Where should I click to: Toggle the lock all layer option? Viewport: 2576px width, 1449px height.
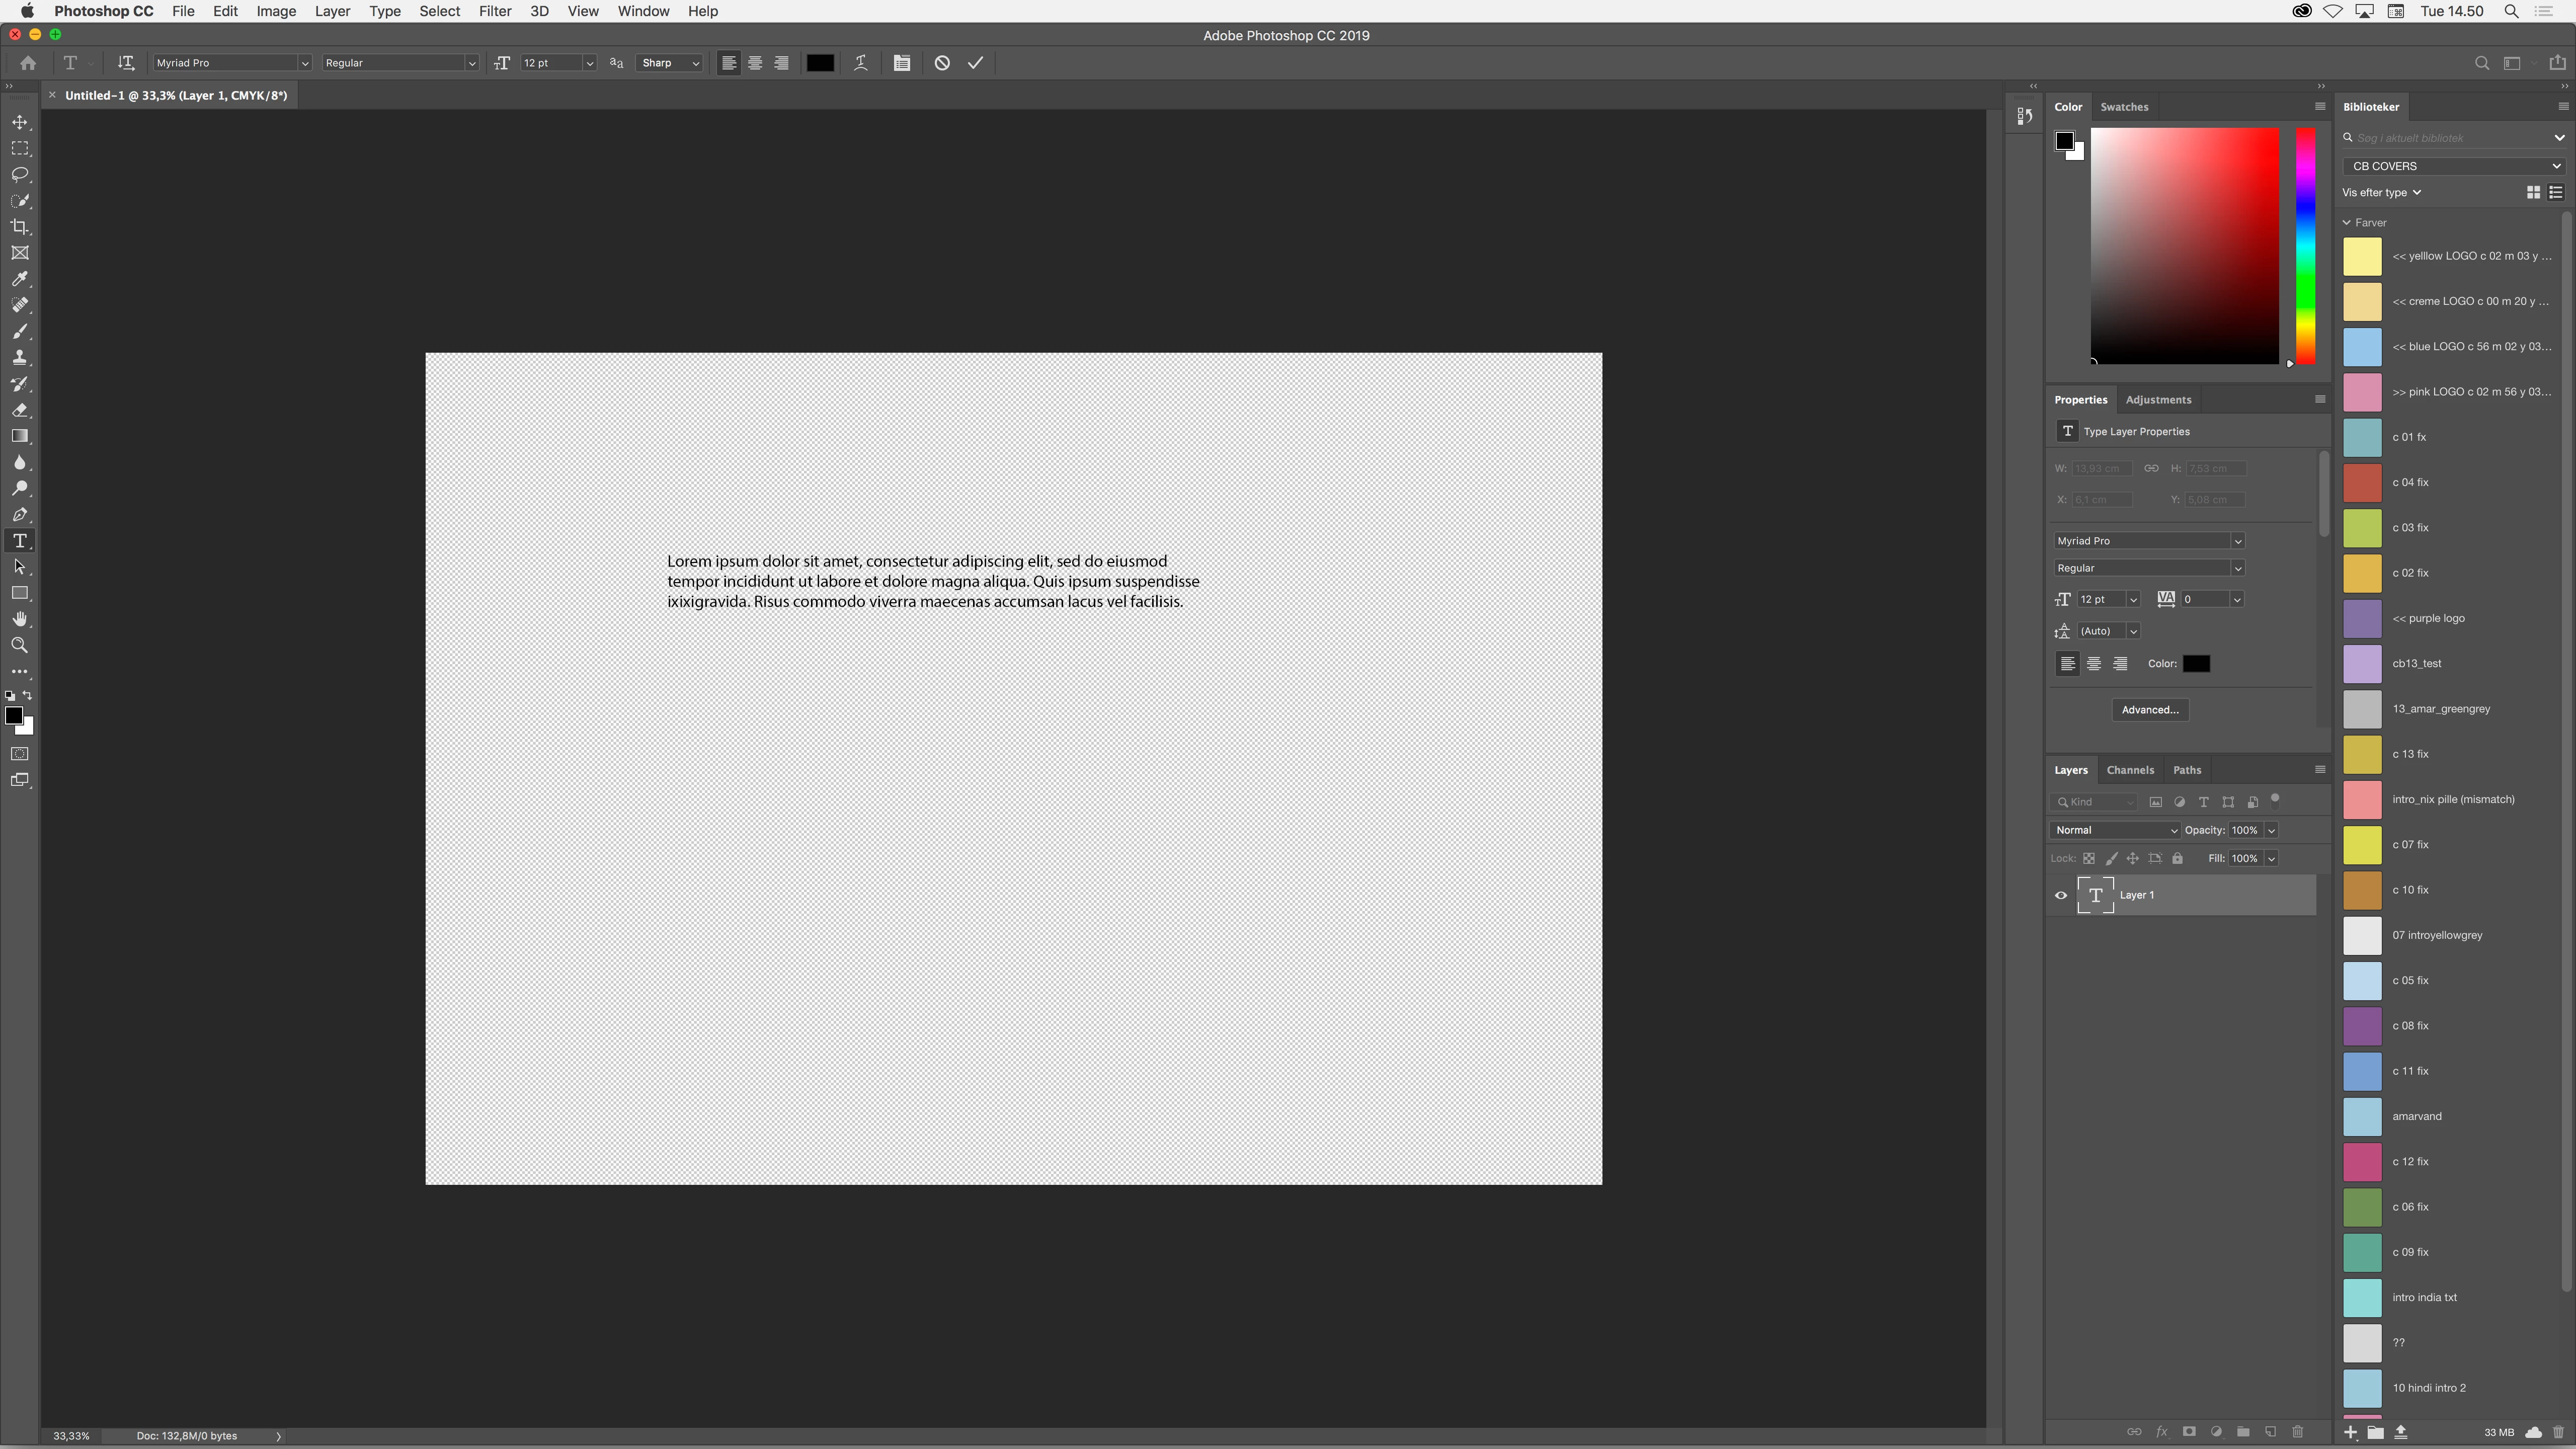2177,859
